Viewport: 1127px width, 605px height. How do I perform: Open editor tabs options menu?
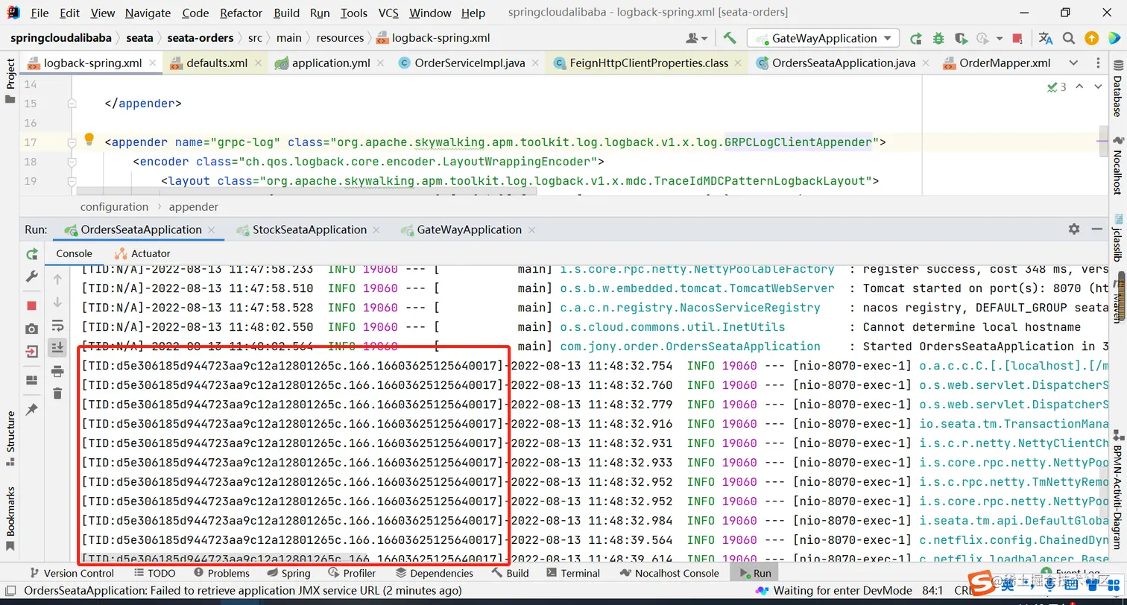pyautogui.click(x=1098, y=63)
